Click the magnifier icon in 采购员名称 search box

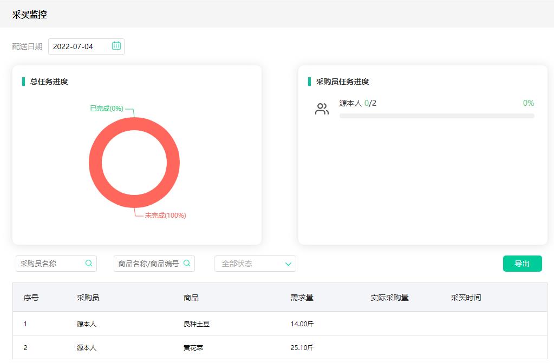(89, 264)
